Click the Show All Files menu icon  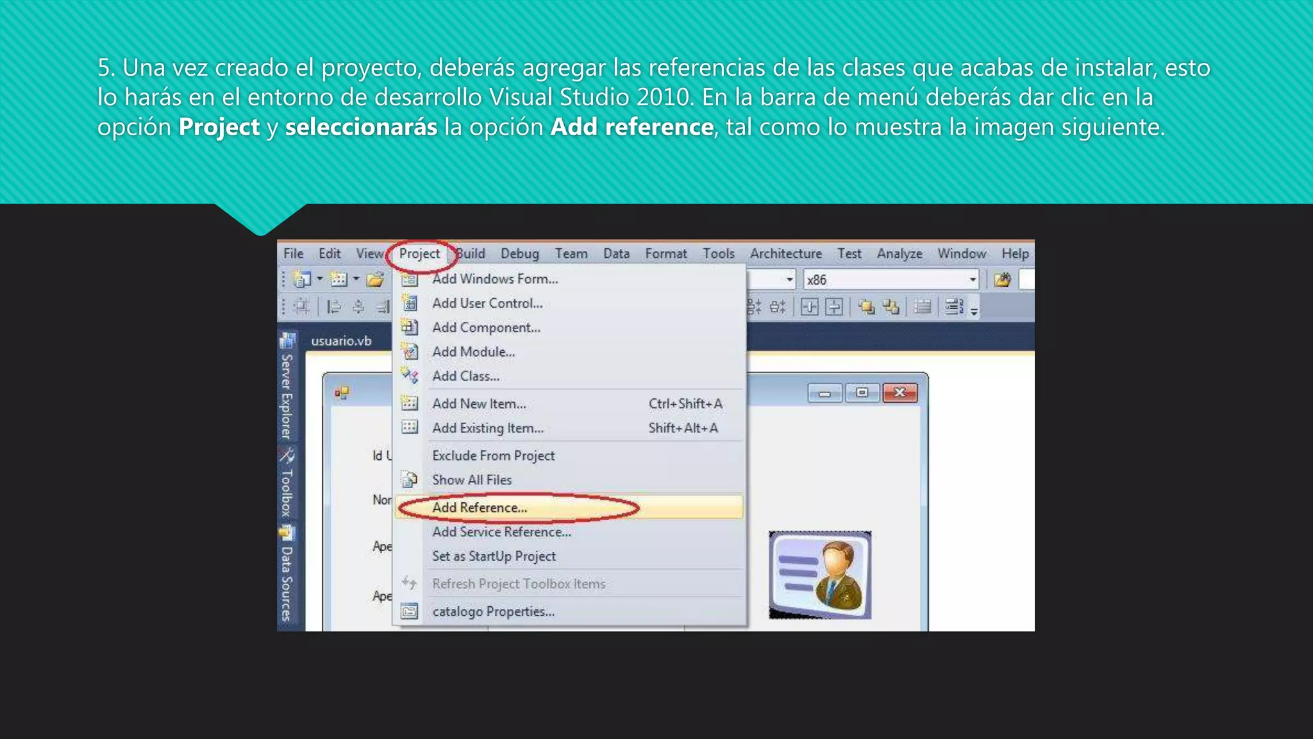(x=410, y=479)
